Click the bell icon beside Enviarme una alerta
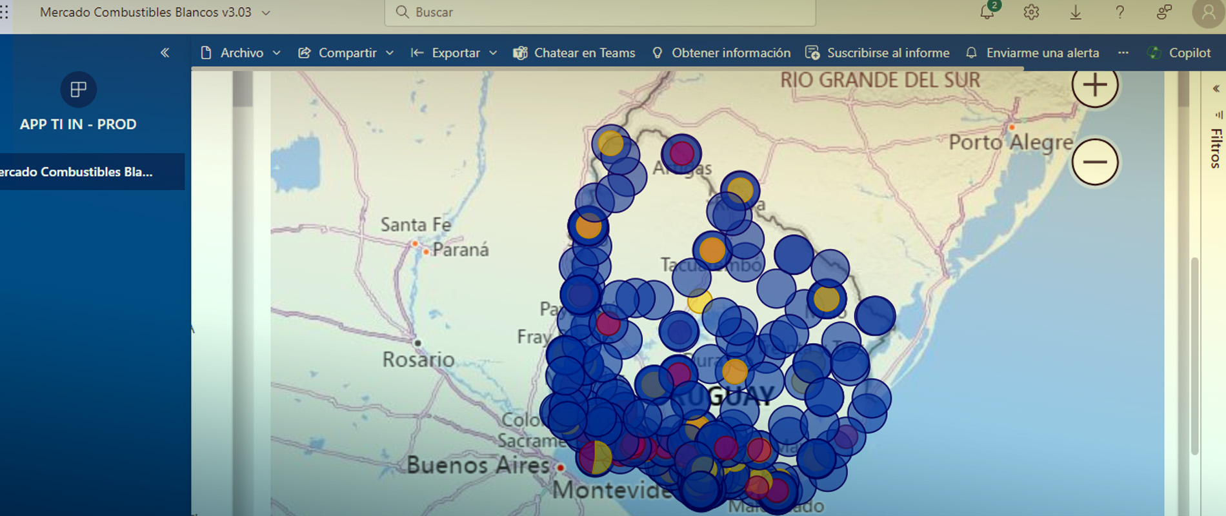The height and width of the screenshot is (516, 1226). point(971,53)
